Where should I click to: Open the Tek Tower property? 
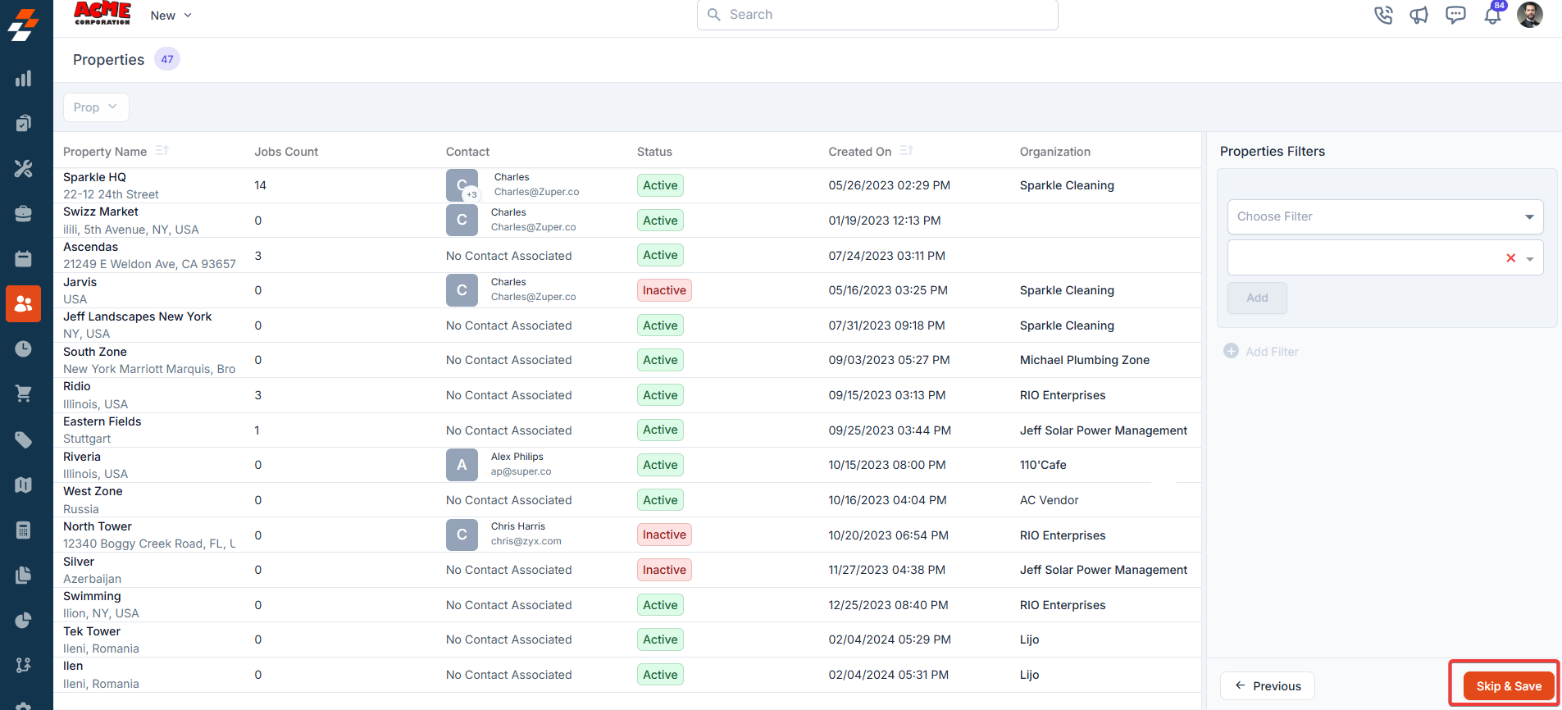pos(92,631)
